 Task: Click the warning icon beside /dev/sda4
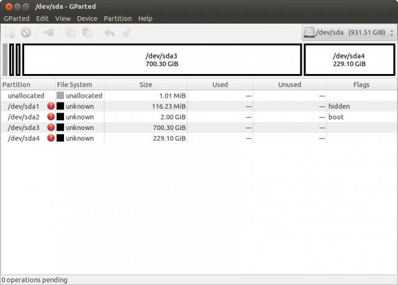(x=51, y=138)
